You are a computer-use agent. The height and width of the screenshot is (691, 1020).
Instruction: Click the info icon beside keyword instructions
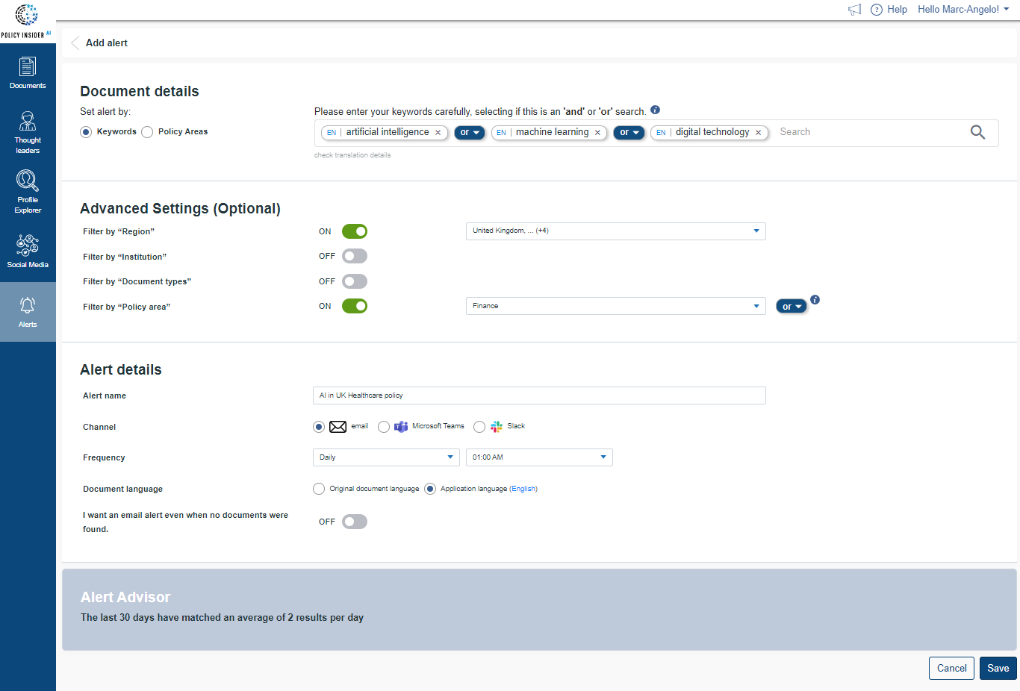(655, 109)
